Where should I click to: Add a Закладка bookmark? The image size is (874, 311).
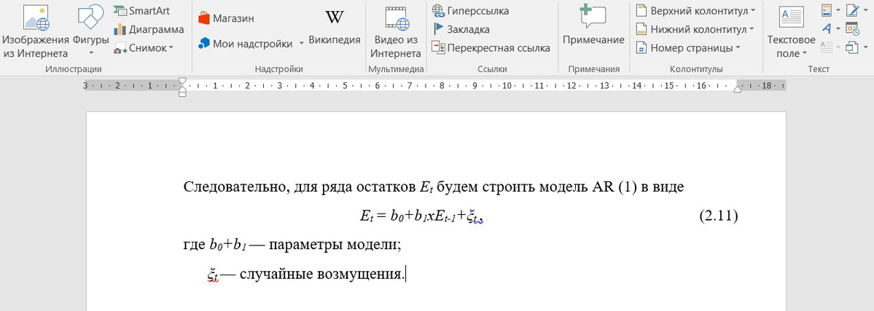[x=461, y=29]
